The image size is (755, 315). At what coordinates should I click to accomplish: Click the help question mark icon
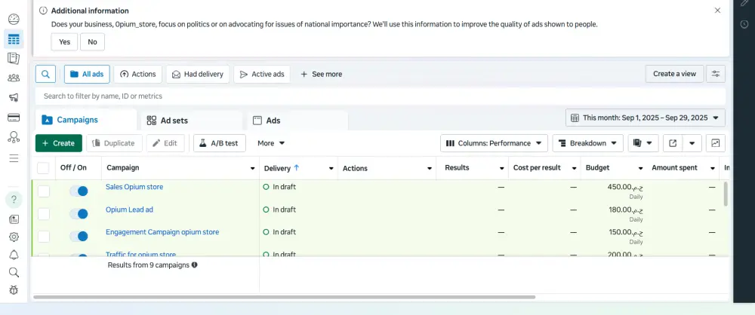pos(14,200)
